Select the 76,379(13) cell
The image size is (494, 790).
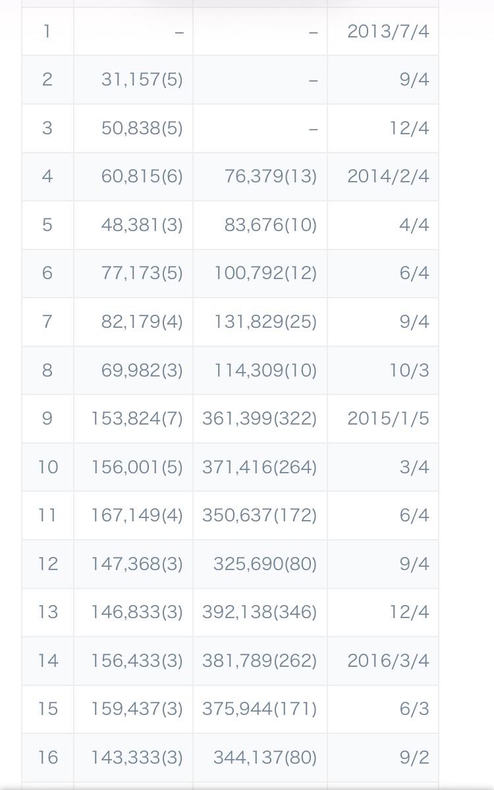point(270,176)
